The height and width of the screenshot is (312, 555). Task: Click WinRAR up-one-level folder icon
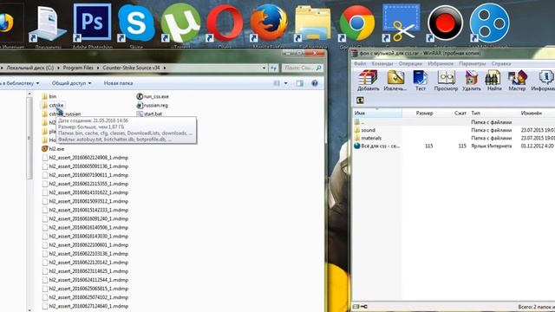[360, 101]
